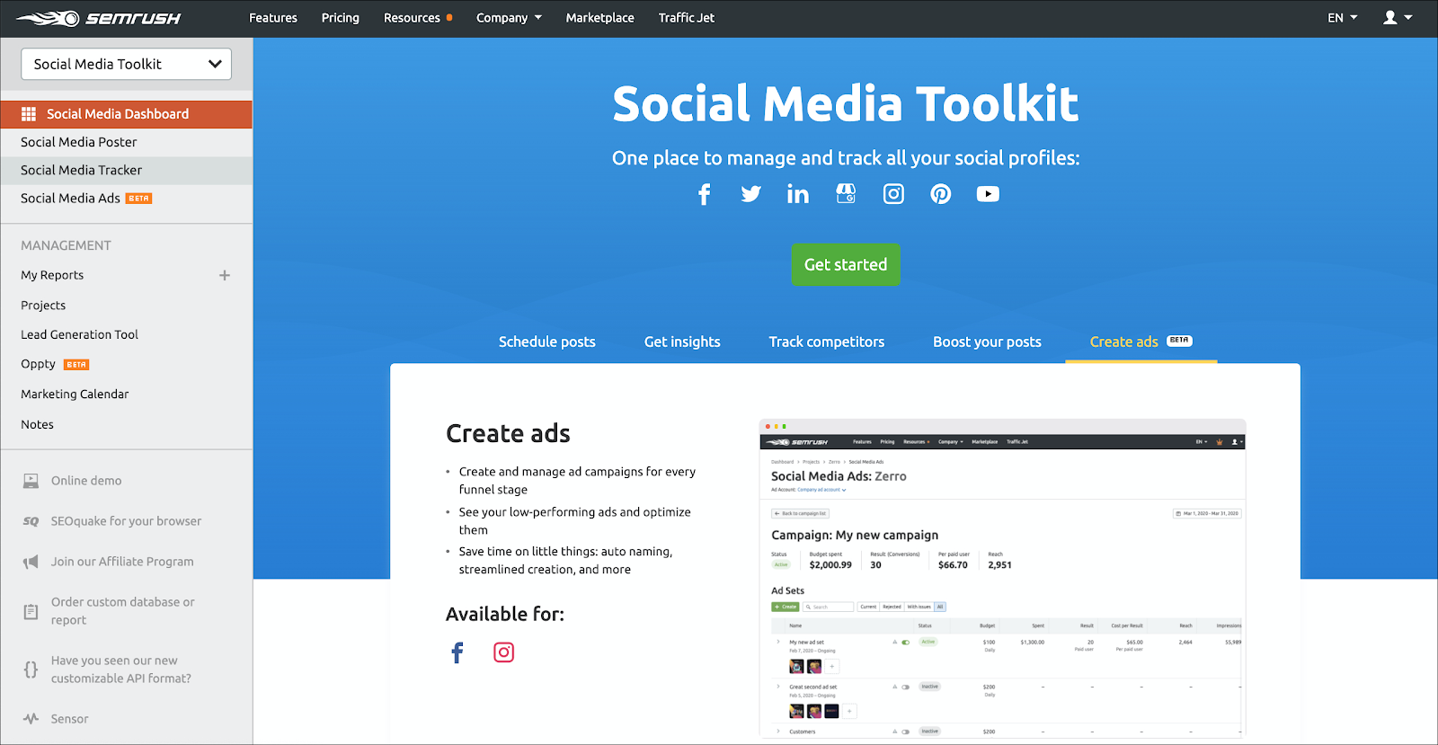Click the Instagram icon in the blue banner
The image size is (1438, 745).
(x=893, y=194)
